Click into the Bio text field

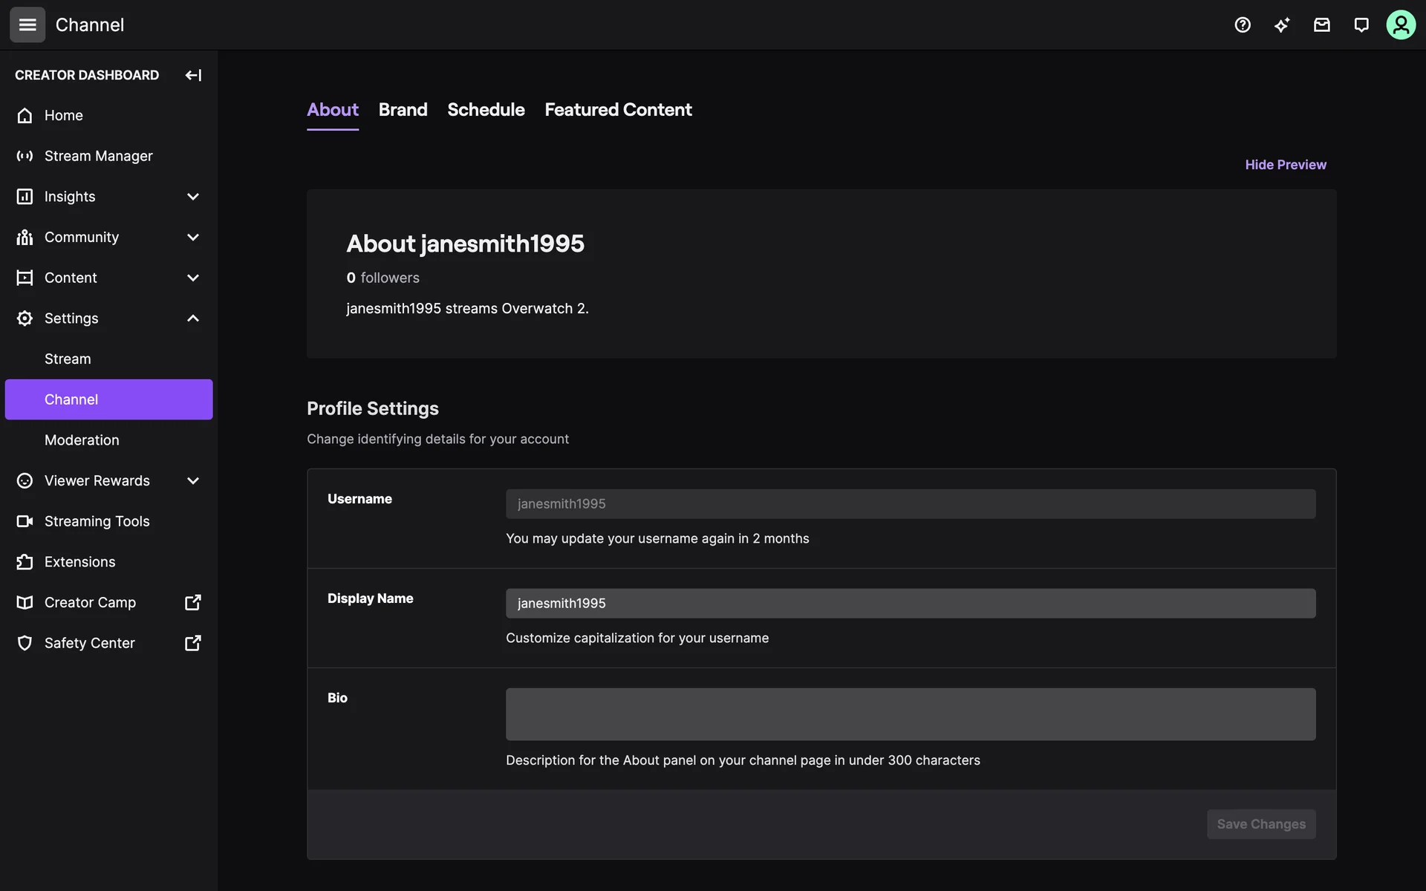click(x=910, y=714)
